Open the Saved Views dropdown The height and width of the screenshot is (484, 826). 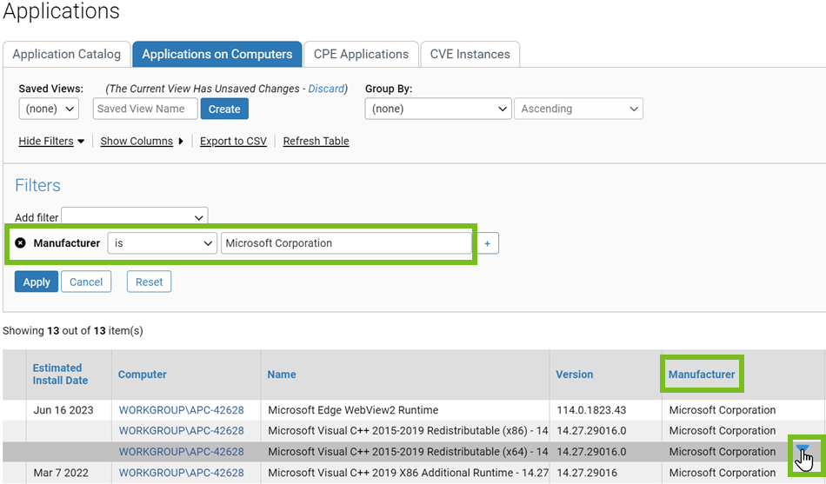[x=49, y=109]
